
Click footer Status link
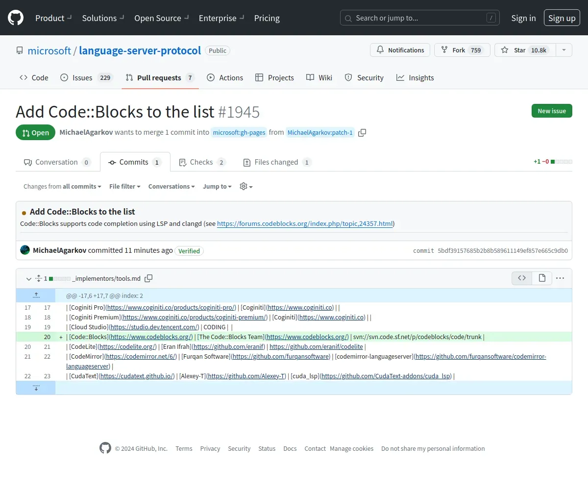(267, 448)
